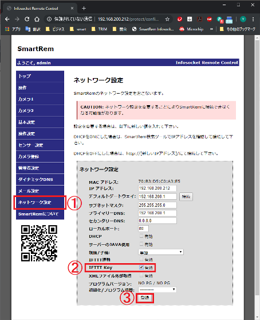Bookmark this page with star icon
Screen dimensions: 260x320
167,19
